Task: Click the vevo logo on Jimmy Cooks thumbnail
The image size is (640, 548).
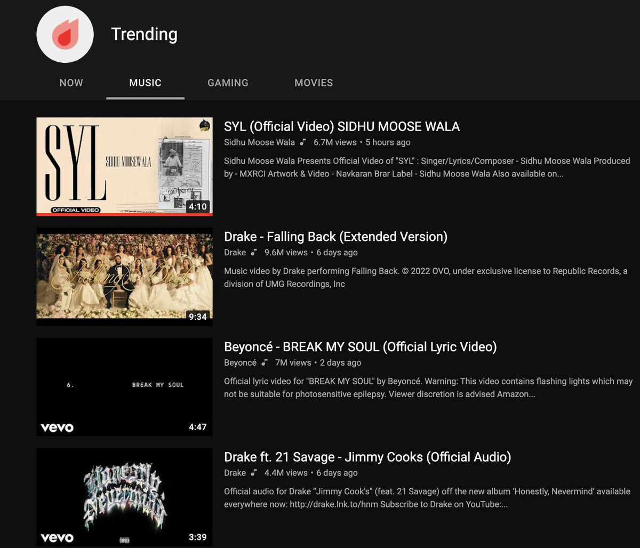Action: (x=57, y=538)
